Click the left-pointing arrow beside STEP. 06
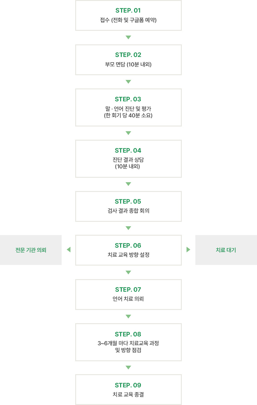257x405 pixels. [69, 250]
